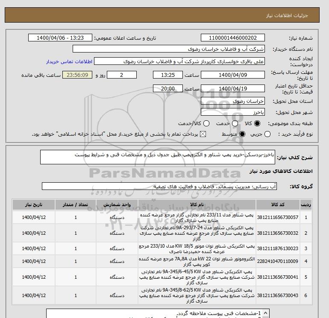
Task: Click the quantity 1 in row 6
Action: point(76,295)
